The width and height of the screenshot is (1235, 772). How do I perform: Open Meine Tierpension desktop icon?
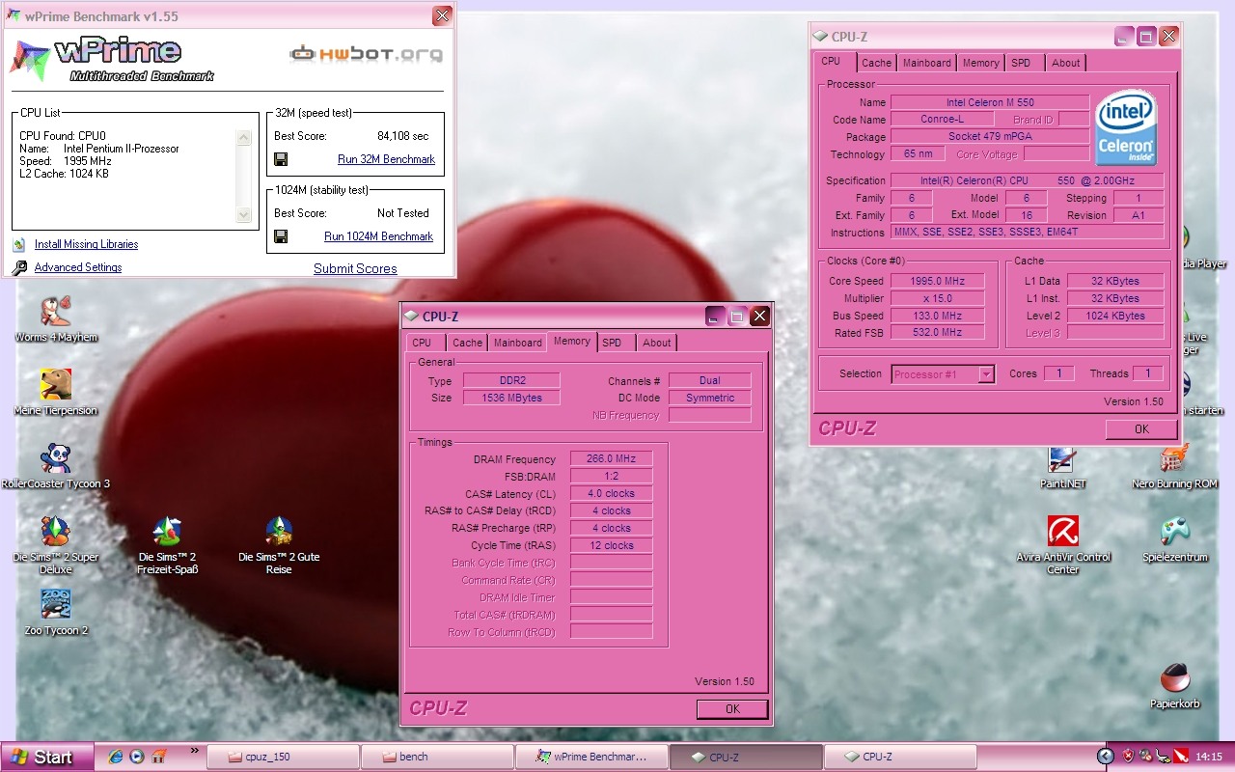pos(56,385)
